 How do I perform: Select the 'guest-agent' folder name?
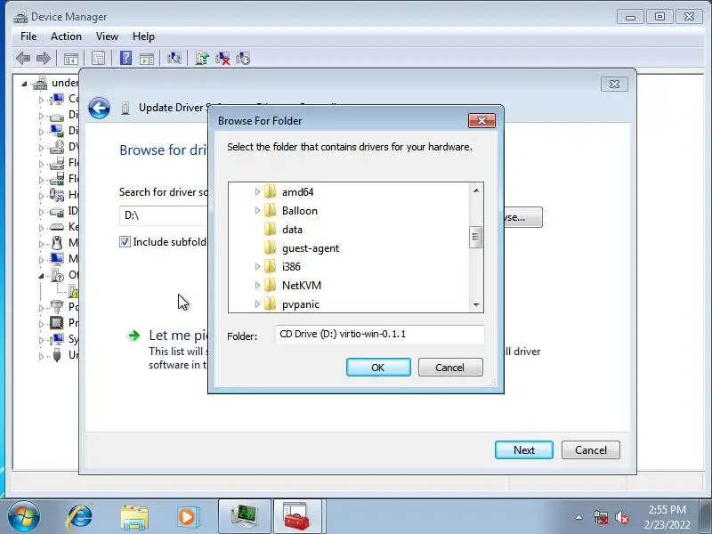point(311,248)
